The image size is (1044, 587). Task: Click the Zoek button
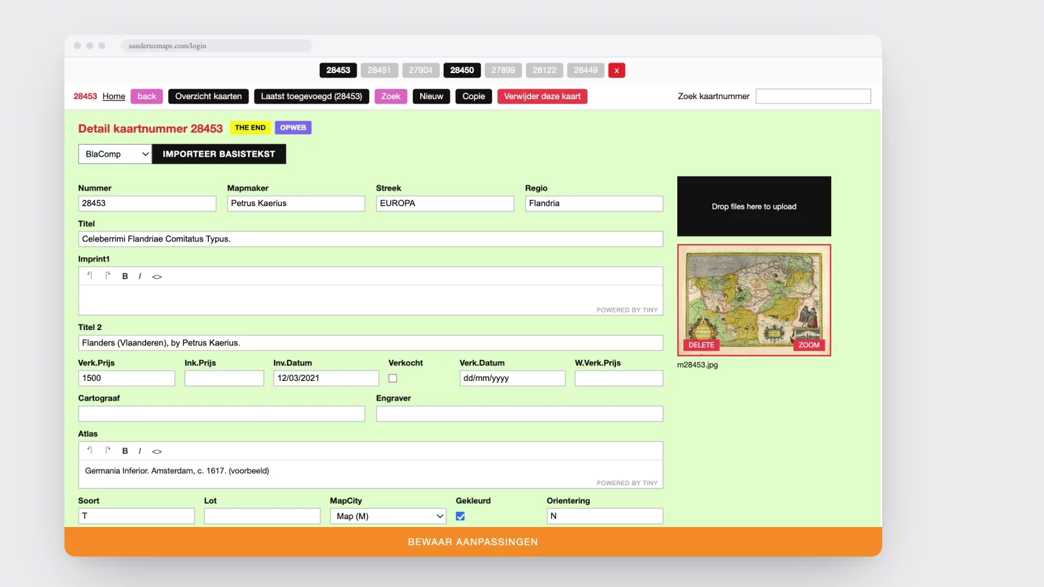click(x=391, y=97)
